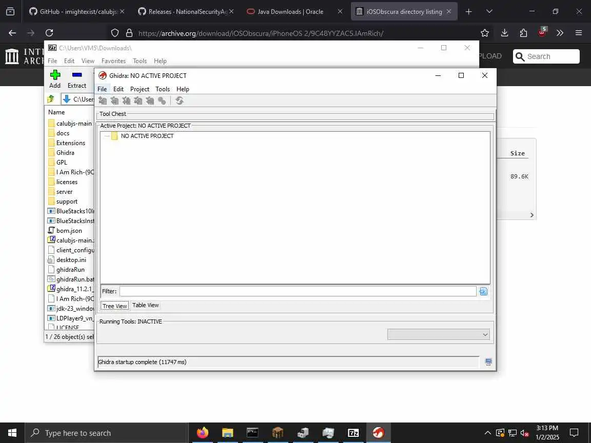Open a new Firefox tab with plus button
This screenshot has height=443, width=591.
(468, 12)
